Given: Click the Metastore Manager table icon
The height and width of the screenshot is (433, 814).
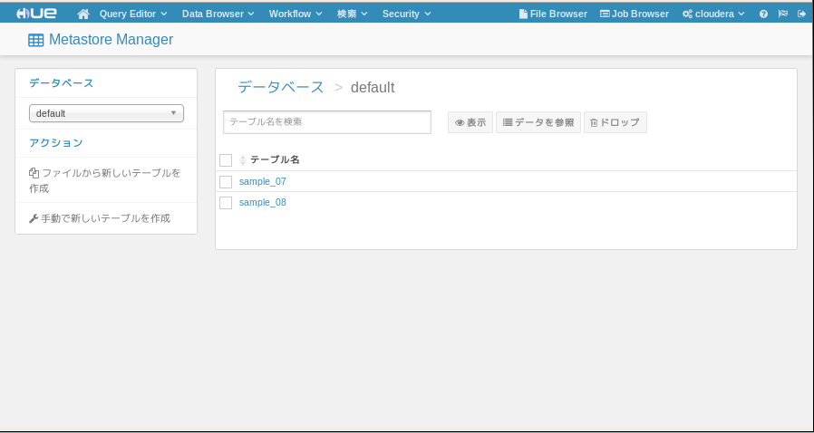Looking at the screenshot, I should pyautogui.click(x=36, y=41).
